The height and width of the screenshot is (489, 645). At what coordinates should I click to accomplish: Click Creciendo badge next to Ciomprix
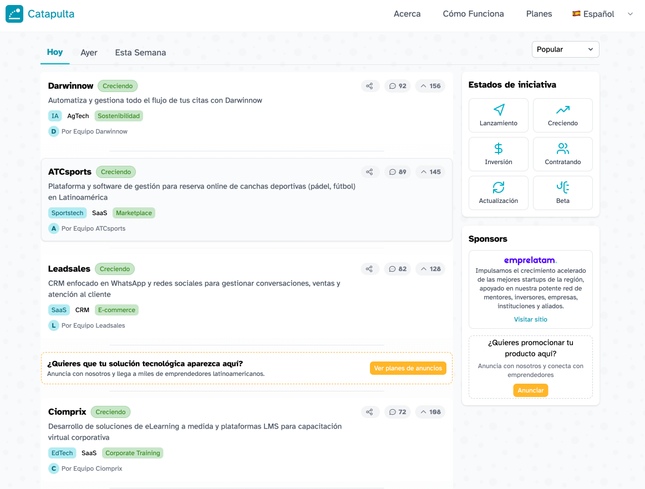click(111, 412)
